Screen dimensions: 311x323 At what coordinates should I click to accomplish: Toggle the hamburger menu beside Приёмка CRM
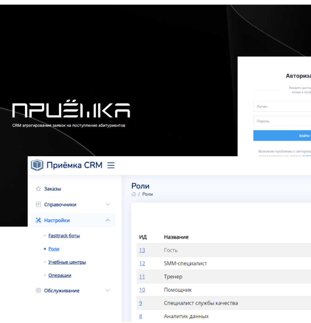111,165
